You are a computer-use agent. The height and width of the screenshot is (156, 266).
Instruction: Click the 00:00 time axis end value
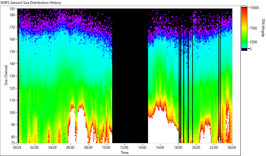[x=232, y=148]
